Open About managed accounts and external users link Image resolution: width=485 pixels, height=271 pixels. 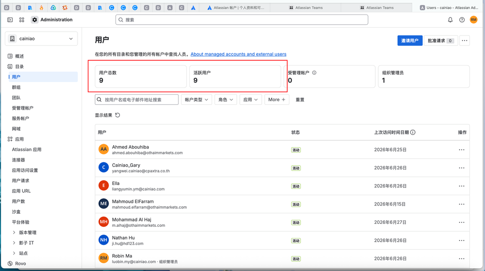click(x=238, y=54)
